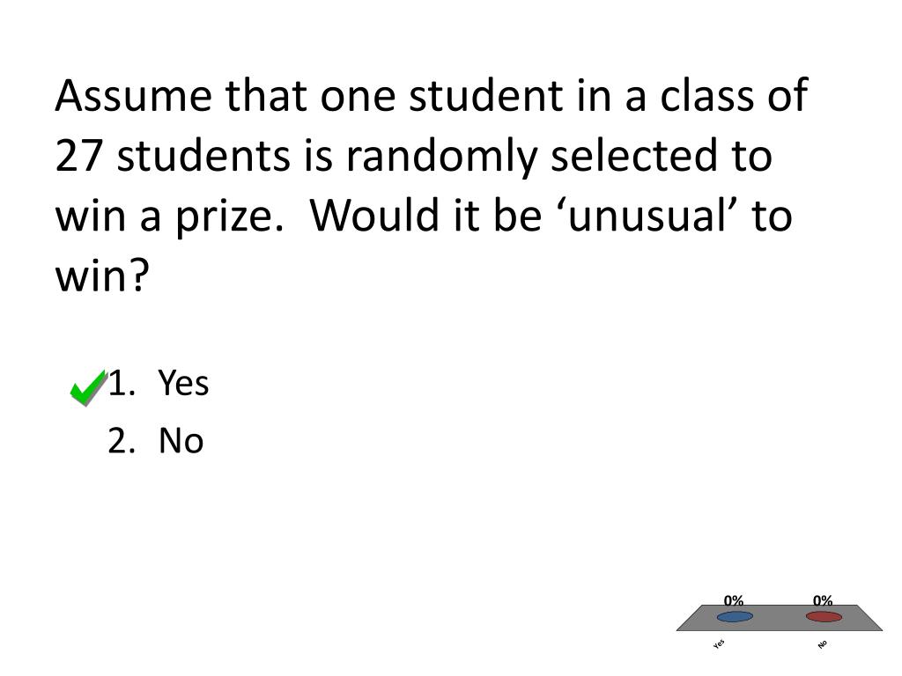902x676 pixels.
Task: Click the gray chart platform between ovals
Action: (x=780, y=617)
